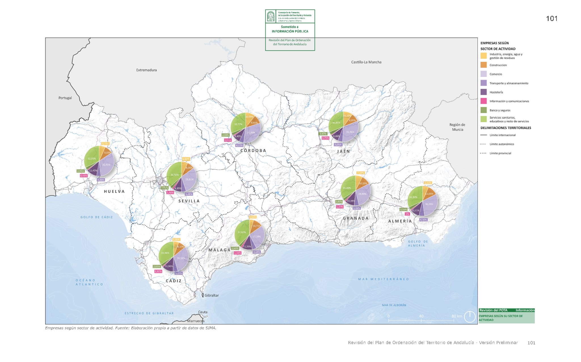581x362 pixels.
Task: Select the Almería pie chart
Action: pyautogui.click(x=422, y=201)
